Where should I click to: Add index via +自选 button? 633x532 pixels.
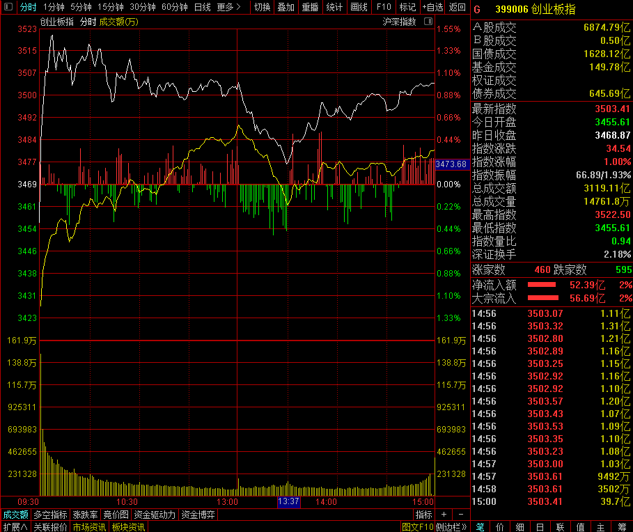(432, 7)
